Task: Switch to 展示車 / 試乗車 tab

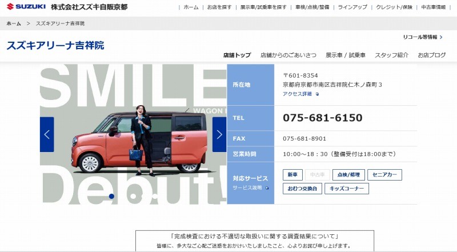Action: point(346,55)
